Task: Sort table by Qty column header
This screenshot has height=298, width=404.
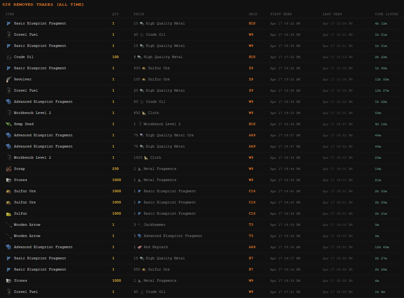Action: [115, 14]
